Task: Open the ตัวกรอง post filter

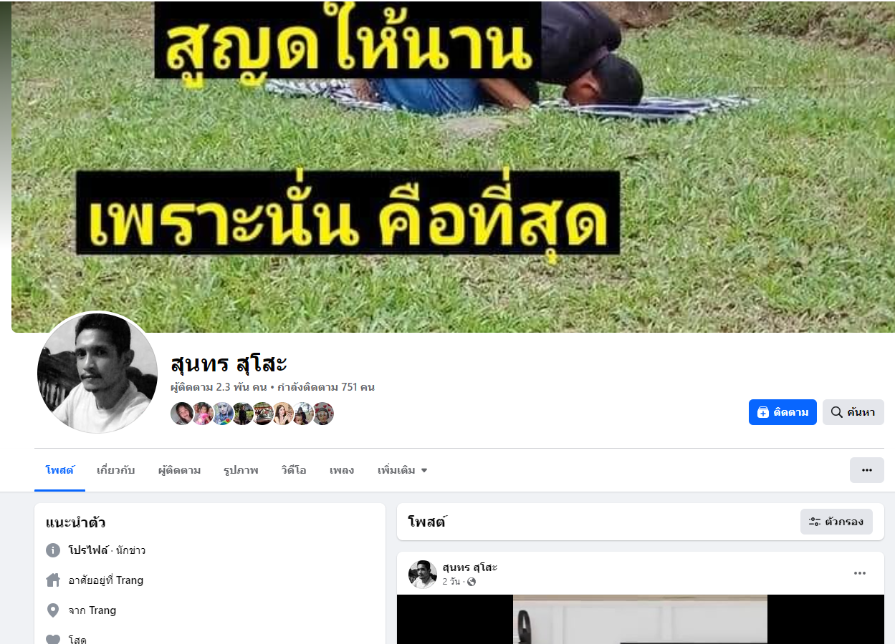Action: 836,522
